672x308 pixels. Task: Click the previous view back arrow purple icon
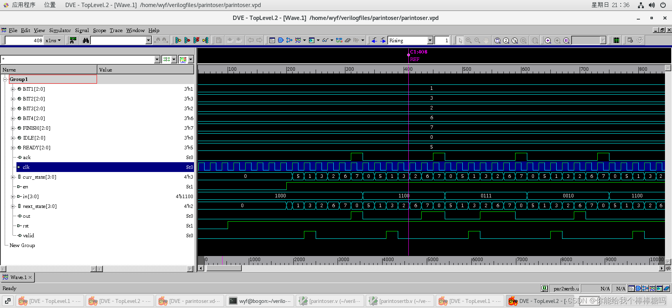coord(548,40)
